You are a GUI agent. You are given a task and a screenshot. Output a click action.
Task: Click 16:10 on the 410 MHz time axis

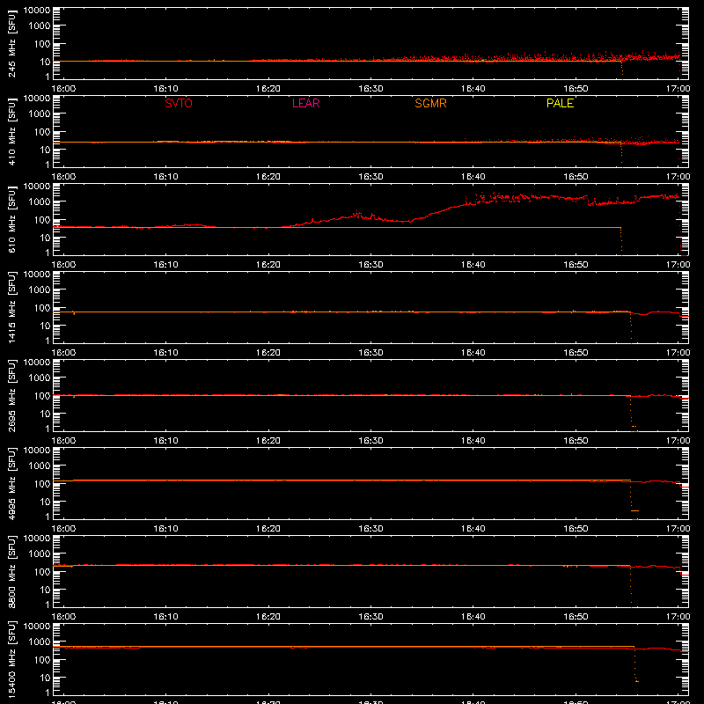pyautogui.click(x=165, y=177)
